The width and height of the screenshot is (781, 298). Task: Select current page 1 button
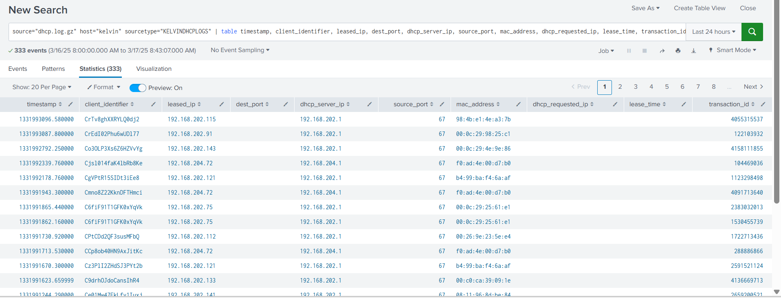(x=605, y=87)
